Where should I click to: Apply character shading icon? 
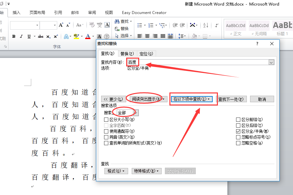click(x=100, y=36)
